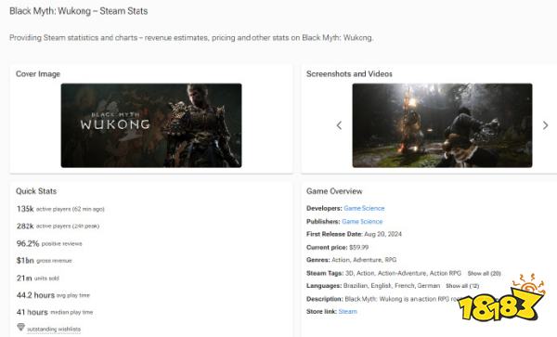Image resolution: width=557 pixels, height=337 pixels.
Task: Expand Steam Tags with Show all (20)
Action: [485, 274]
